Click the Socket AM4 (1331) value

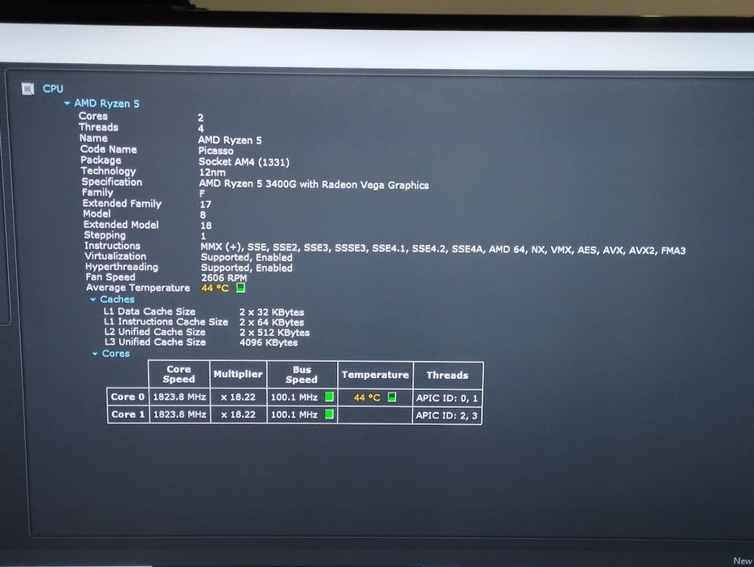(244, 162)
